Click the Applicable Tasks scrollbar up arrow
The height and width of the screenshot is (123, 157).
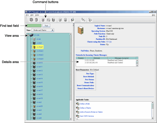click(x=153, y=103)
